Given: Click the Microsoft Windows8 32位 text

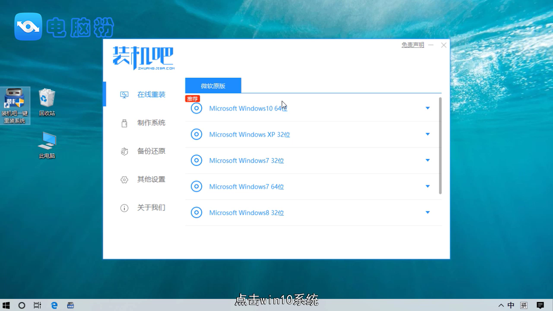Looking at the screenshot, I should [x=247, y=213].
